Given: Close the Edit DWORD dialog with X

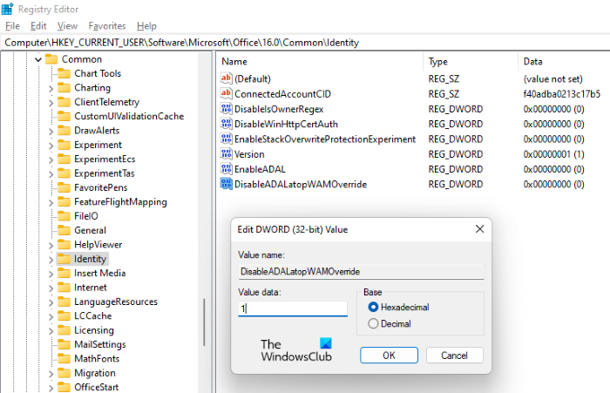Looking at the screenshot, I should (479, 229).
